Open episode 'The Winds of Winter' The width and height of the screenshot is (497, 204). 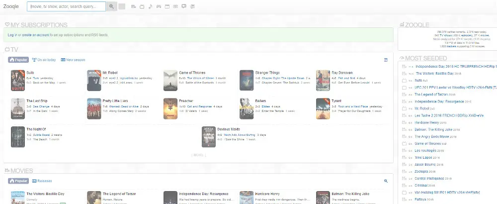pos(201,78)
